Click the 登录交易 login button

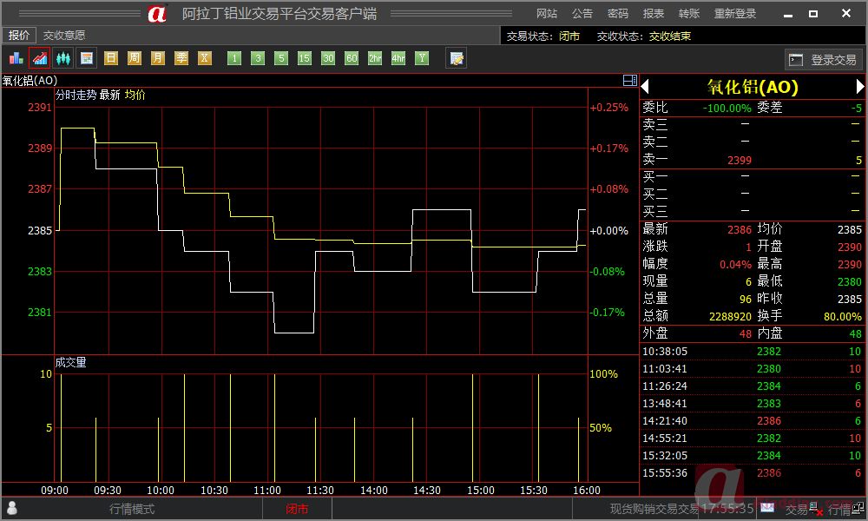tap(823, 60)
